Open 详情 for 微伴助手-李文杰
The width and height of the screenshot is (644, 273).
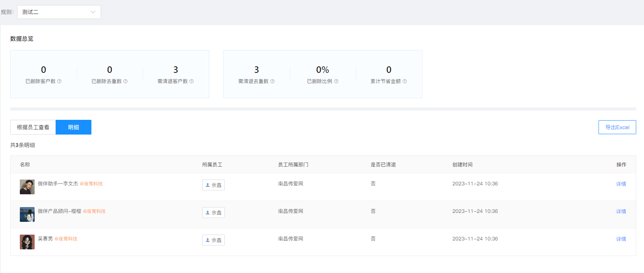(x=621, y=184)
